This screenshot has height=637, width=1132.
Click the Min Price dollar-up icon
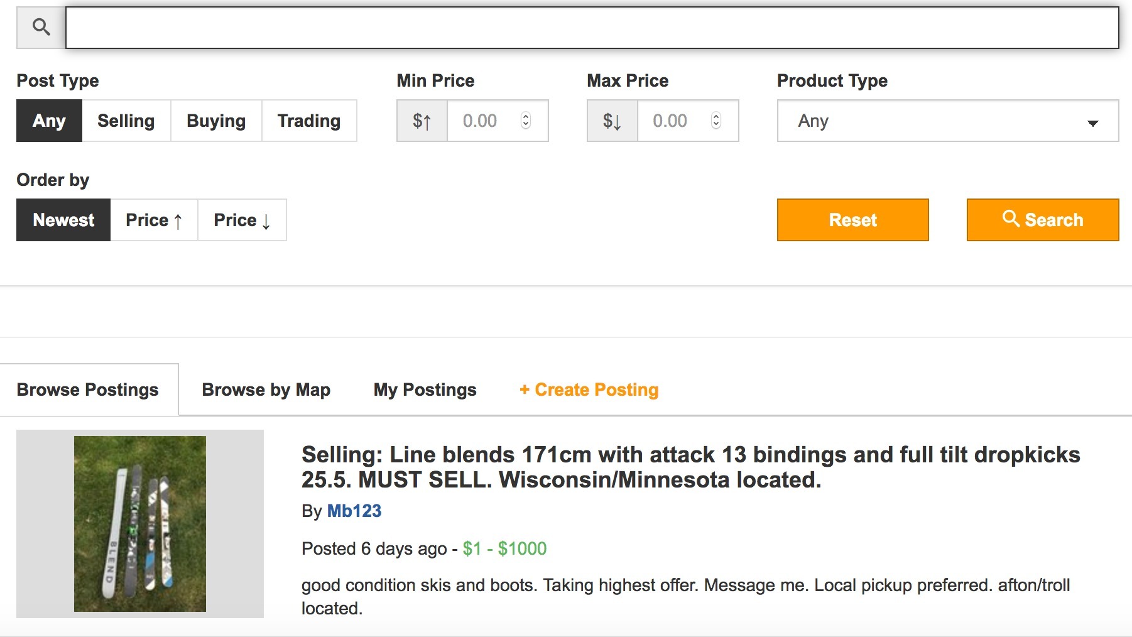[x=422, y=121]
